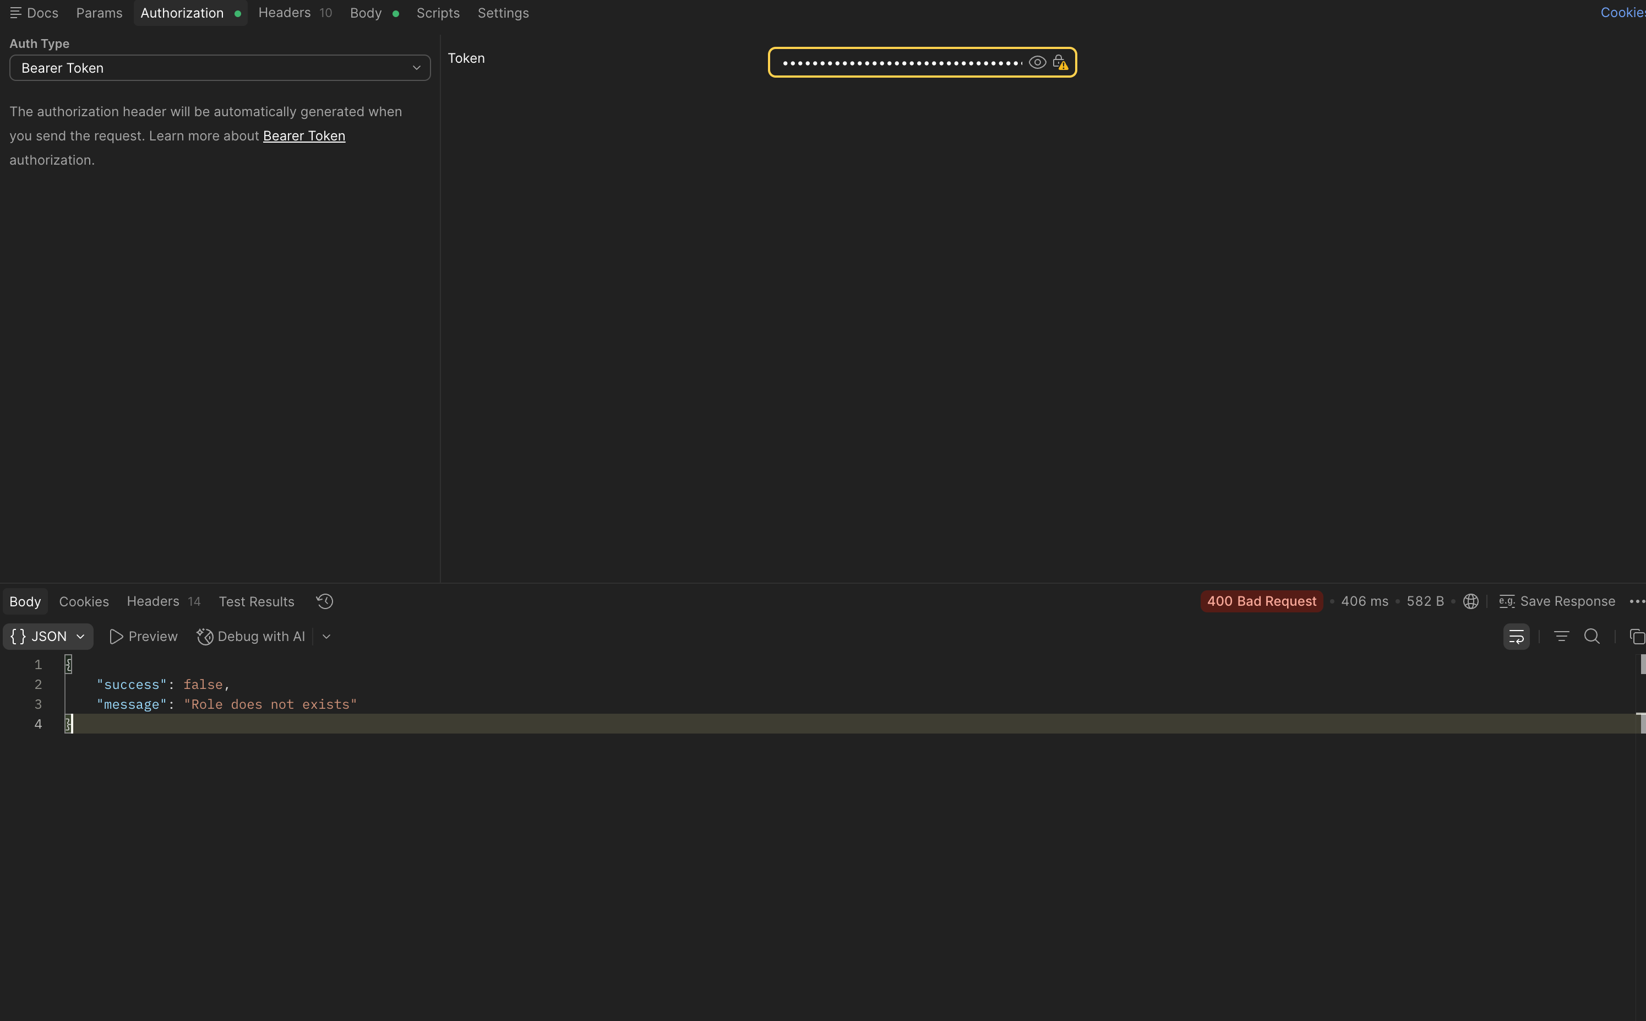Image resolution: width=1646 pixels, height=1021 pixels.
Task: Toggle word wrap in response viewer
Action: [x=1516, y=636]
